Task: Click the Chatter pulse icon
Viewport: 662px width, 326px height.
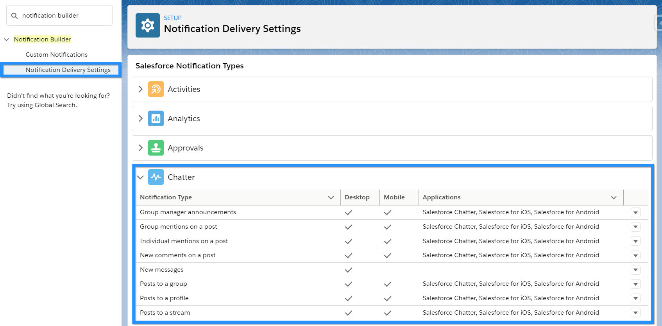Action: pyautogui.click(x=156, y=177)
